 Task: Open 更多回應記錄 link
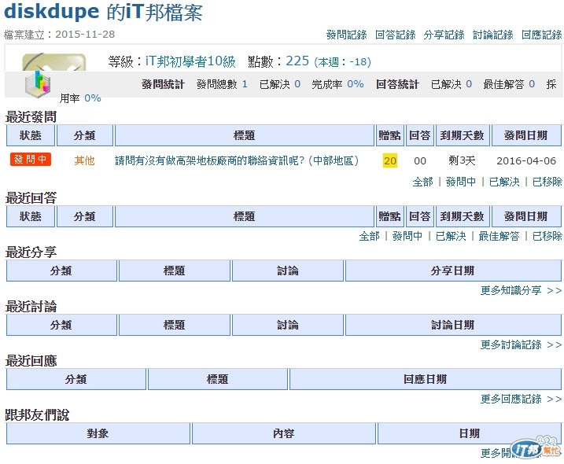522,399
